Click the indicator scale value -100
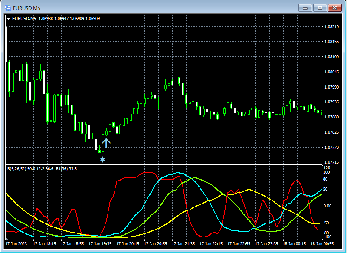Screen dimensions: 347x253 click(x=327, y=237)
